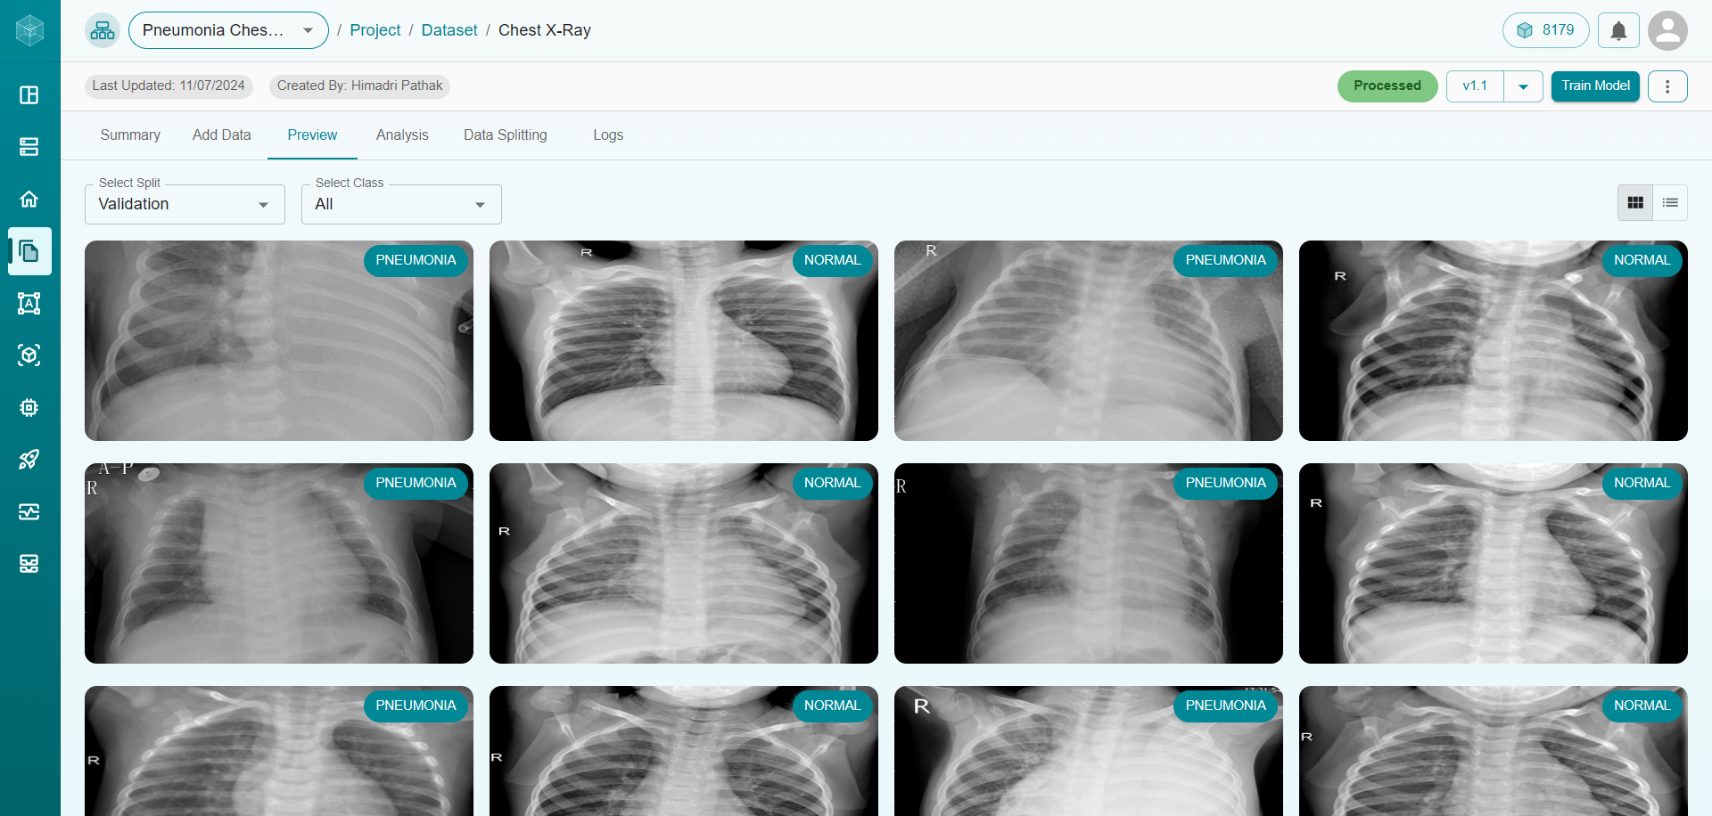Click the Created By: Himadri Pathak chip
This screenshot has height=816, width=1712.
tap(359, 86)
